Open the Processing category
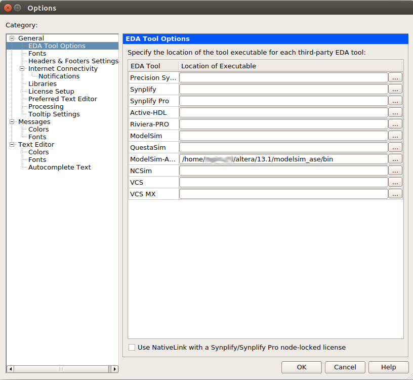The width and height of the screenshot is (413, 380). point(46,107)
